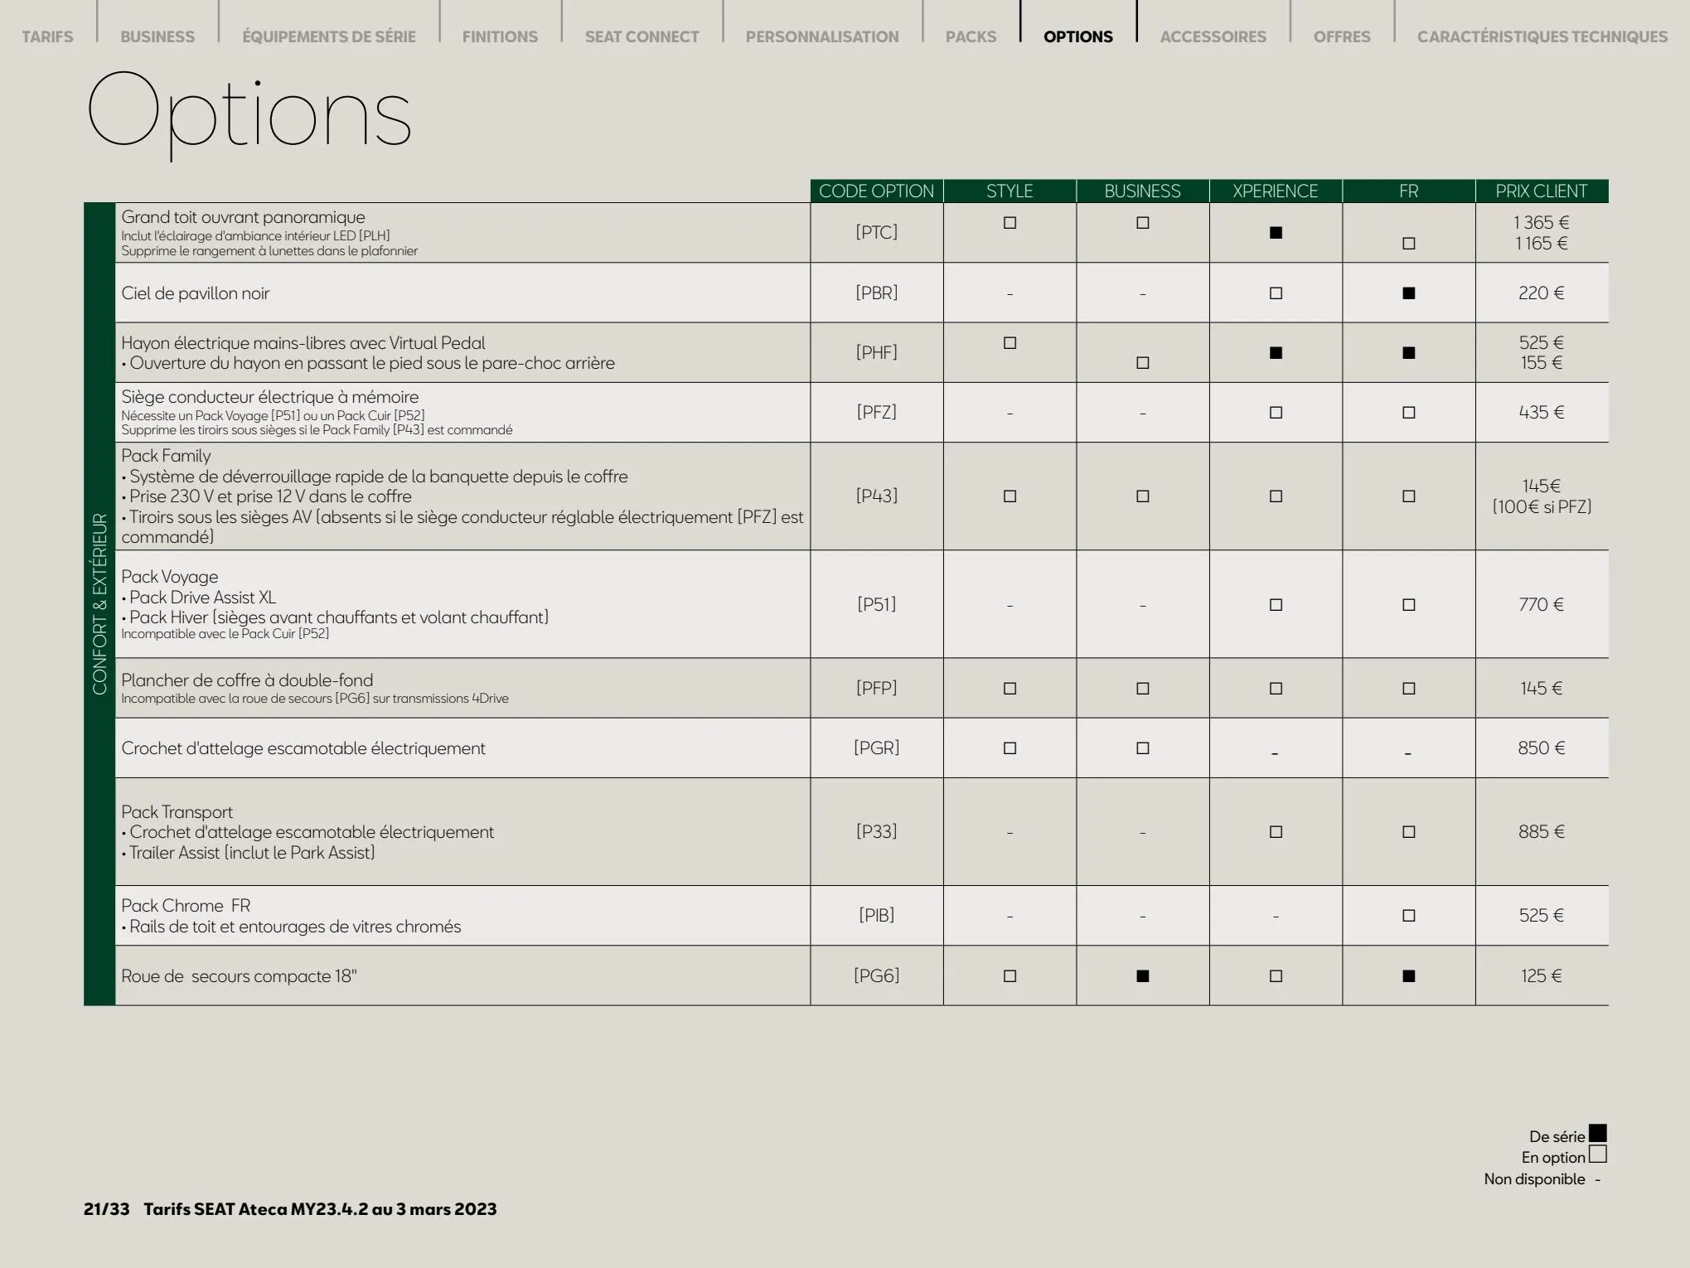Image resolution: width=1690 pixels, height=1268 pixels.
Task: Click the filled Xperience box for Grand toit ouvrant
Action: point(1276,233)
